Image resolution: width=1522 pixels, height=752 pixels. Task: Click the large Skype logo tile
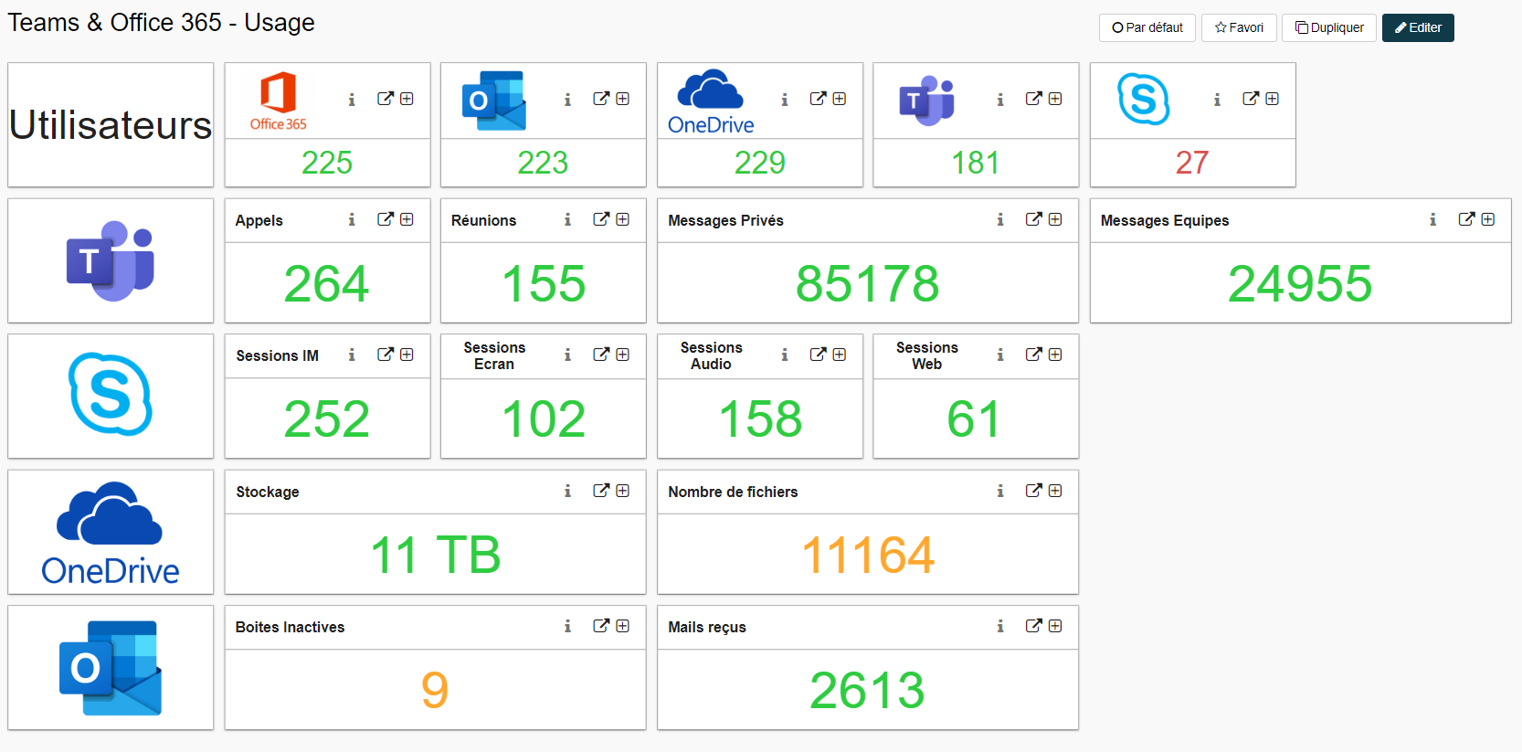tap(111, 396)
